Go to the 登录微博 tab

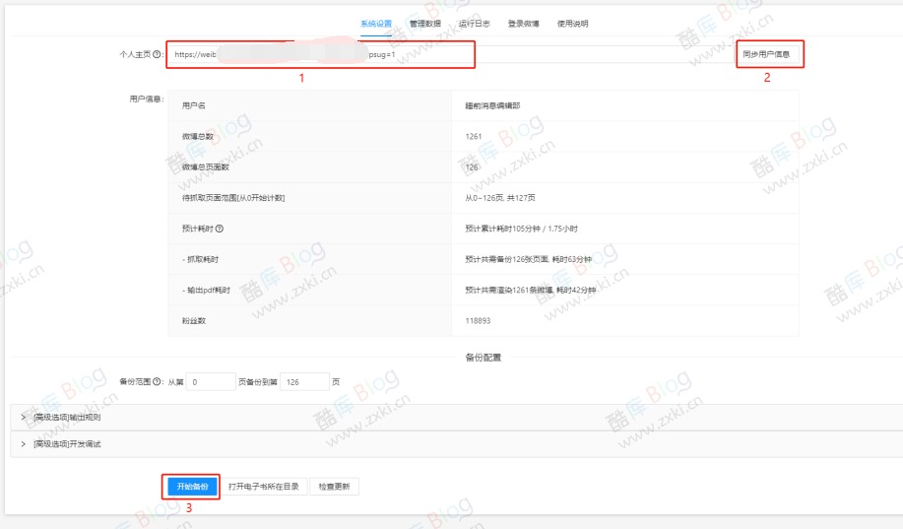point(524,24)
